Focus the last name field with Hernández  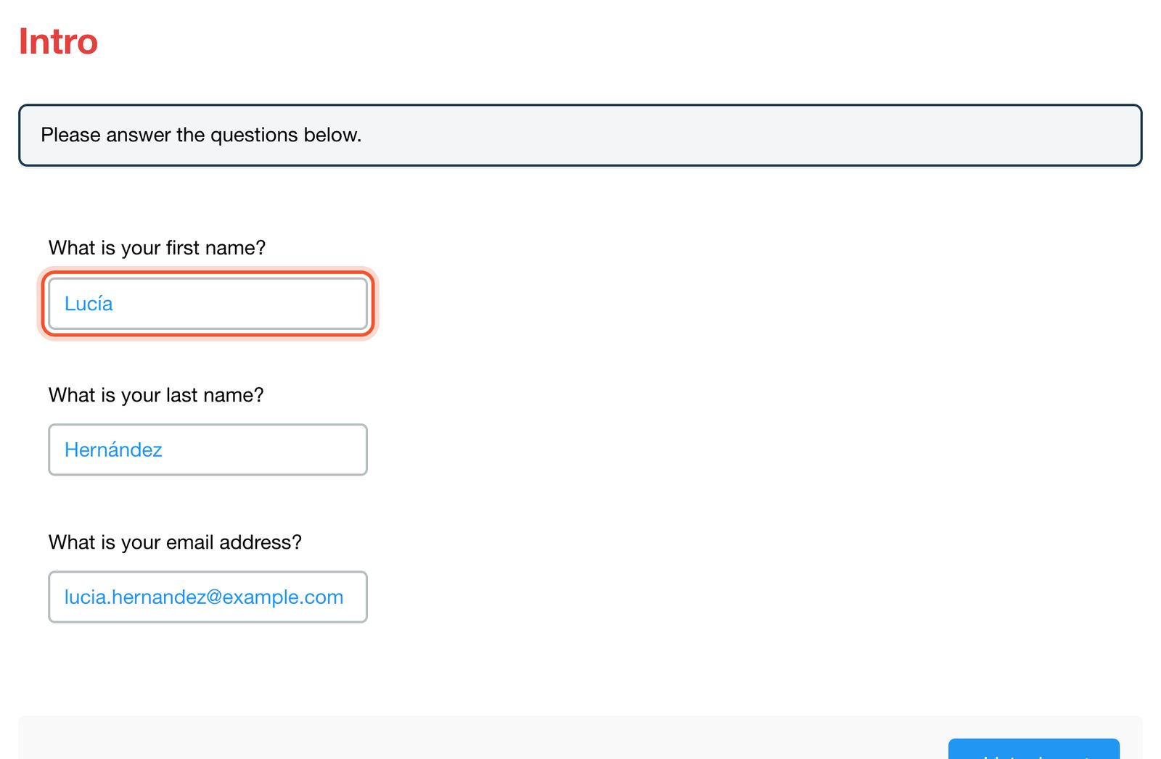[x=208, y=450]
